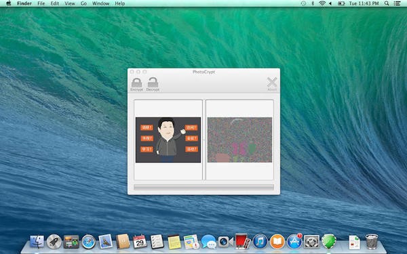Viewport: 407px width, 254px height.
Task: Open green shield app in Dock
Action: [328, 242]
